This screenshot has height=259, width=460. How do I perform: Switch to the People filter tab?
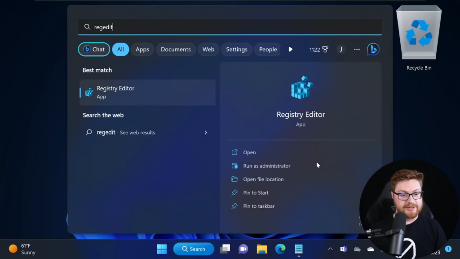pos(268,49)
